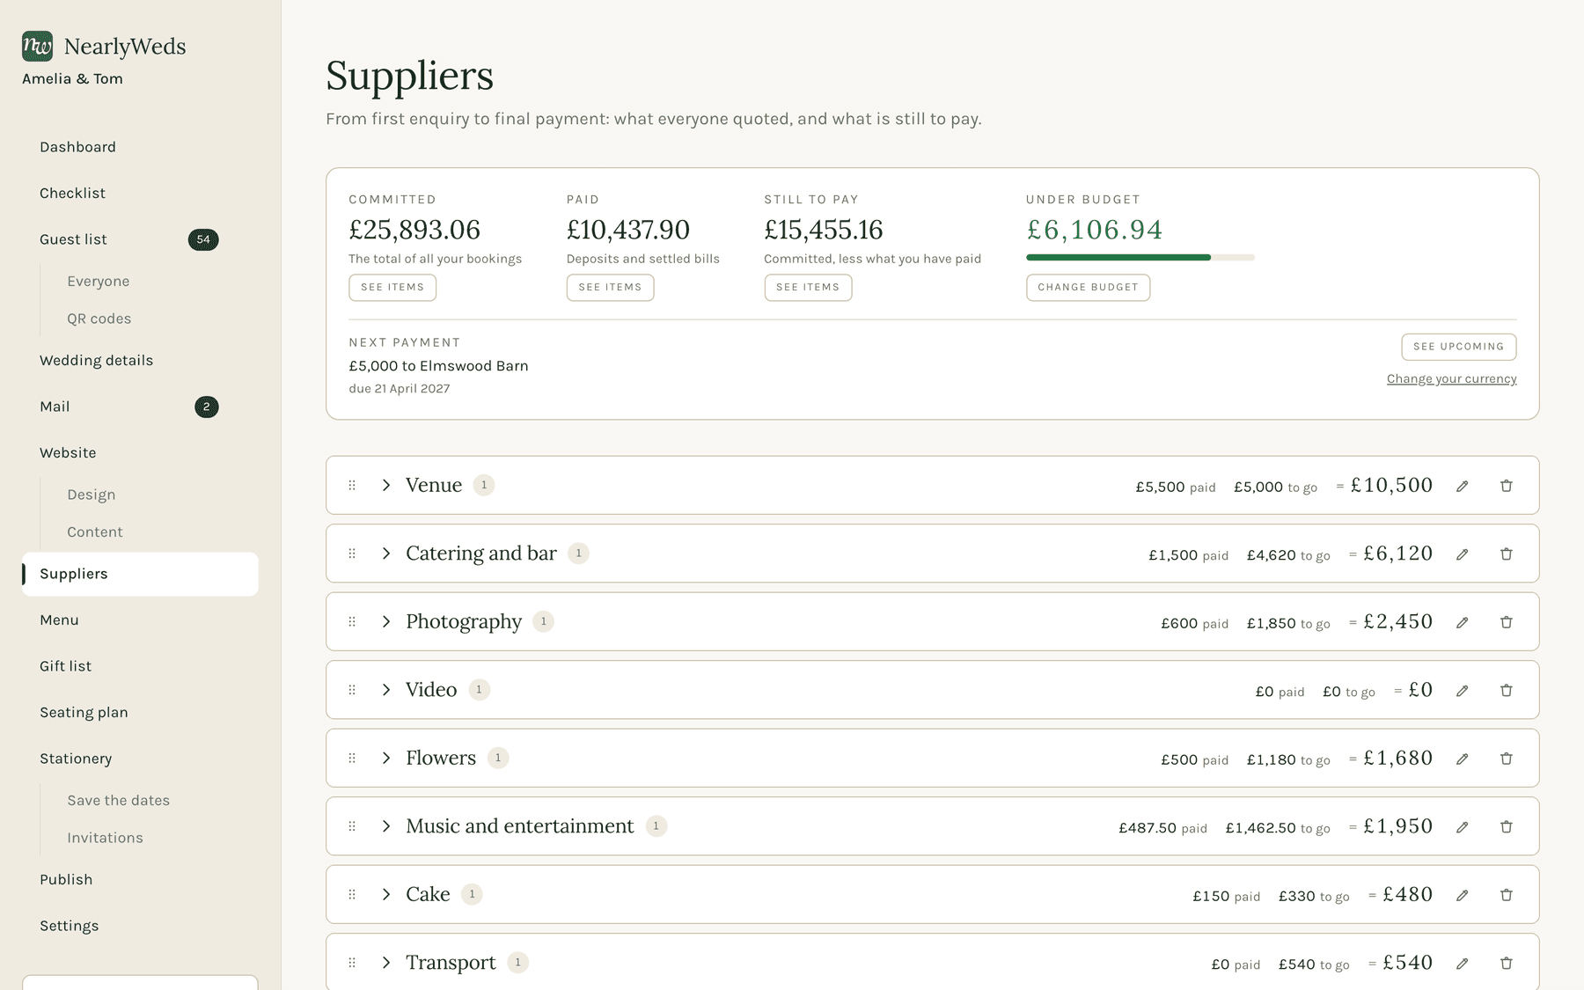Open the Mail section
1584x990 pixels.
coord(55,407)
